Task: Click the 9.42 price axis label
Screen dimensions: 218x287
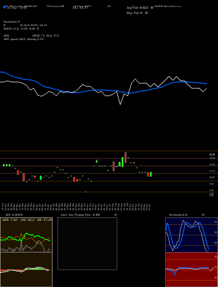Action: pos(212,184)
